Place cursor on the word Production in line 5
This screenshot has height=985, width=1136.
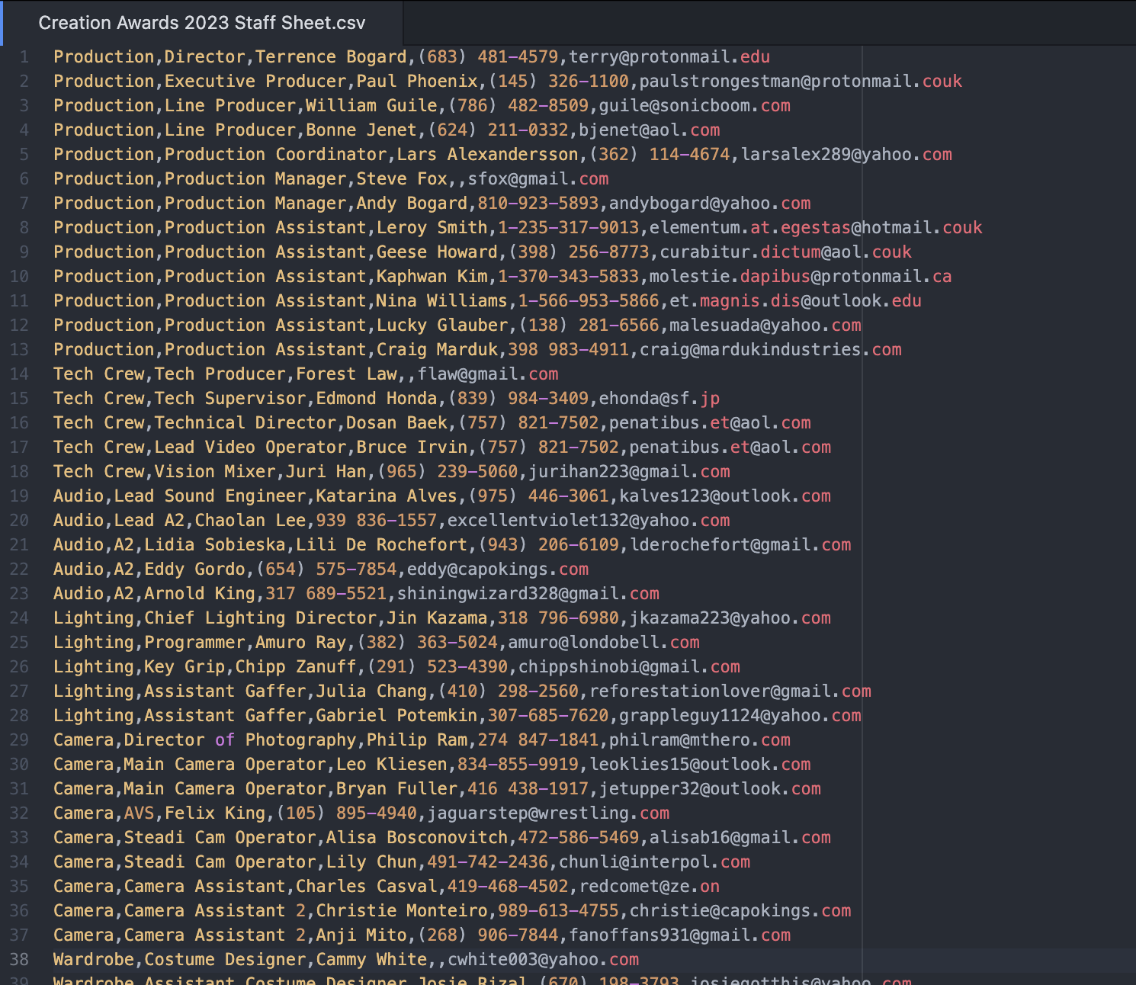103,154
